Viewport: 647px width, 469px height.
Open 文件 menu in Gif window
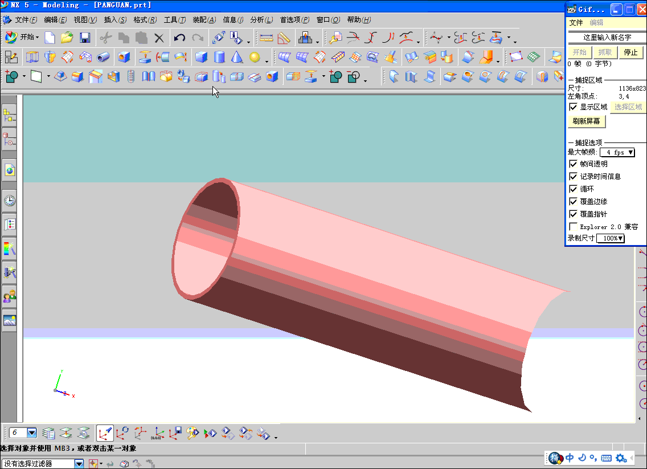coord(576,23)
